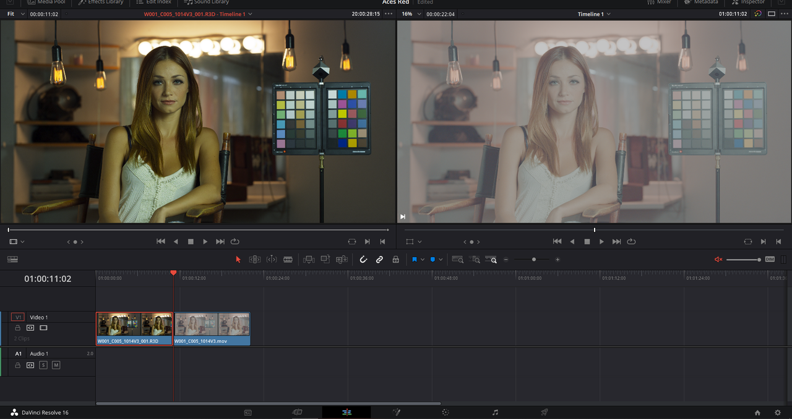Screen dimensions: 792x419
Task: Expand the Marker color dropdown arrow
Action: pos(441,260)
